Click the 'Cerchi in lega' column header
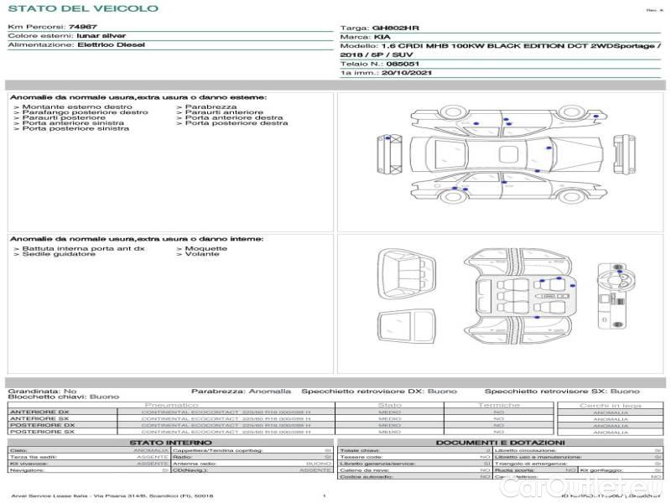Image resolution: width=671 pixels, height=503 pixels. [x=611, y=406]
